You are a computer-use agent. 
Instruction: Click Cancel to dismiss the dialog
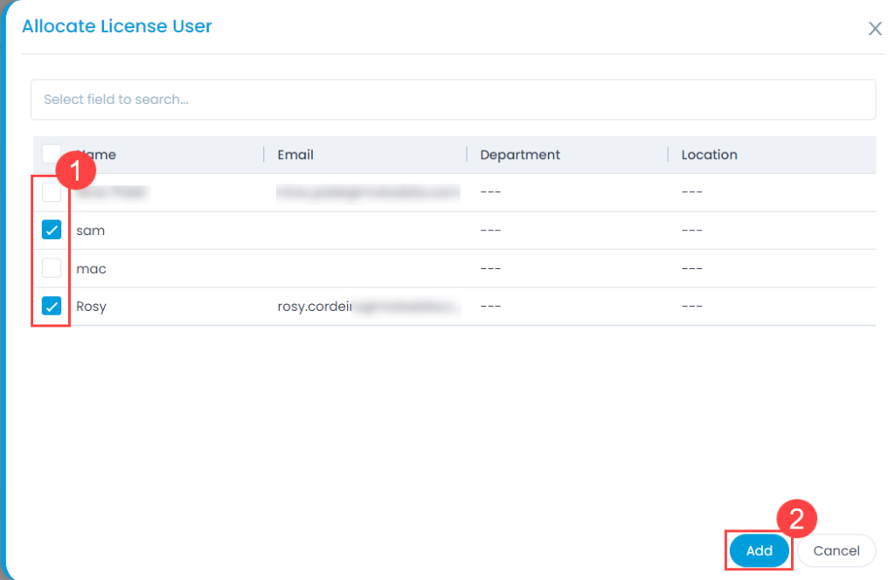click(x=836, y=550)
